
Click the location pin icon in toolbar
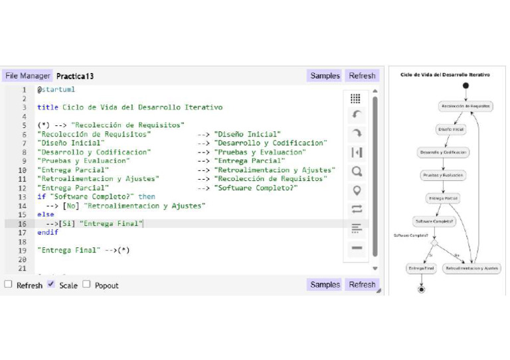[x=357, y=191]
